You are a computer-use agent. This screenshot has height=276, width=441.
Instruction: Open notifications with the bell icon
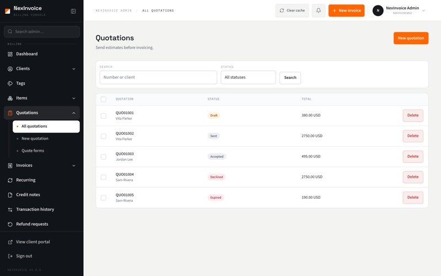tap(319, 10)
